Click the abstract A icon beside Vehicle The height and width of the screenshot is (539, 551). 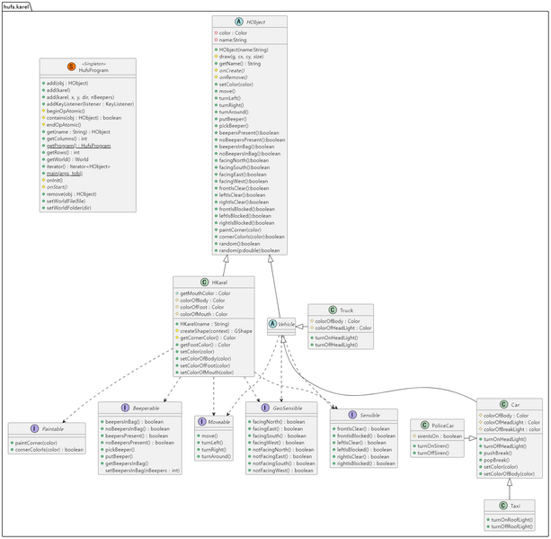click(x=272, y=324)
